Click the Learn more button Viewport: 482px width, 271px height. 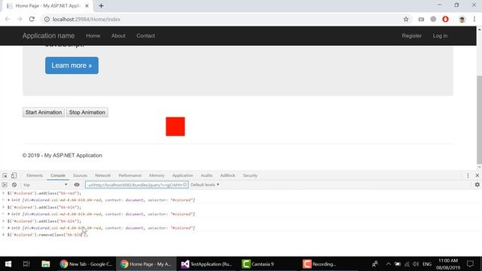[72, 65]
